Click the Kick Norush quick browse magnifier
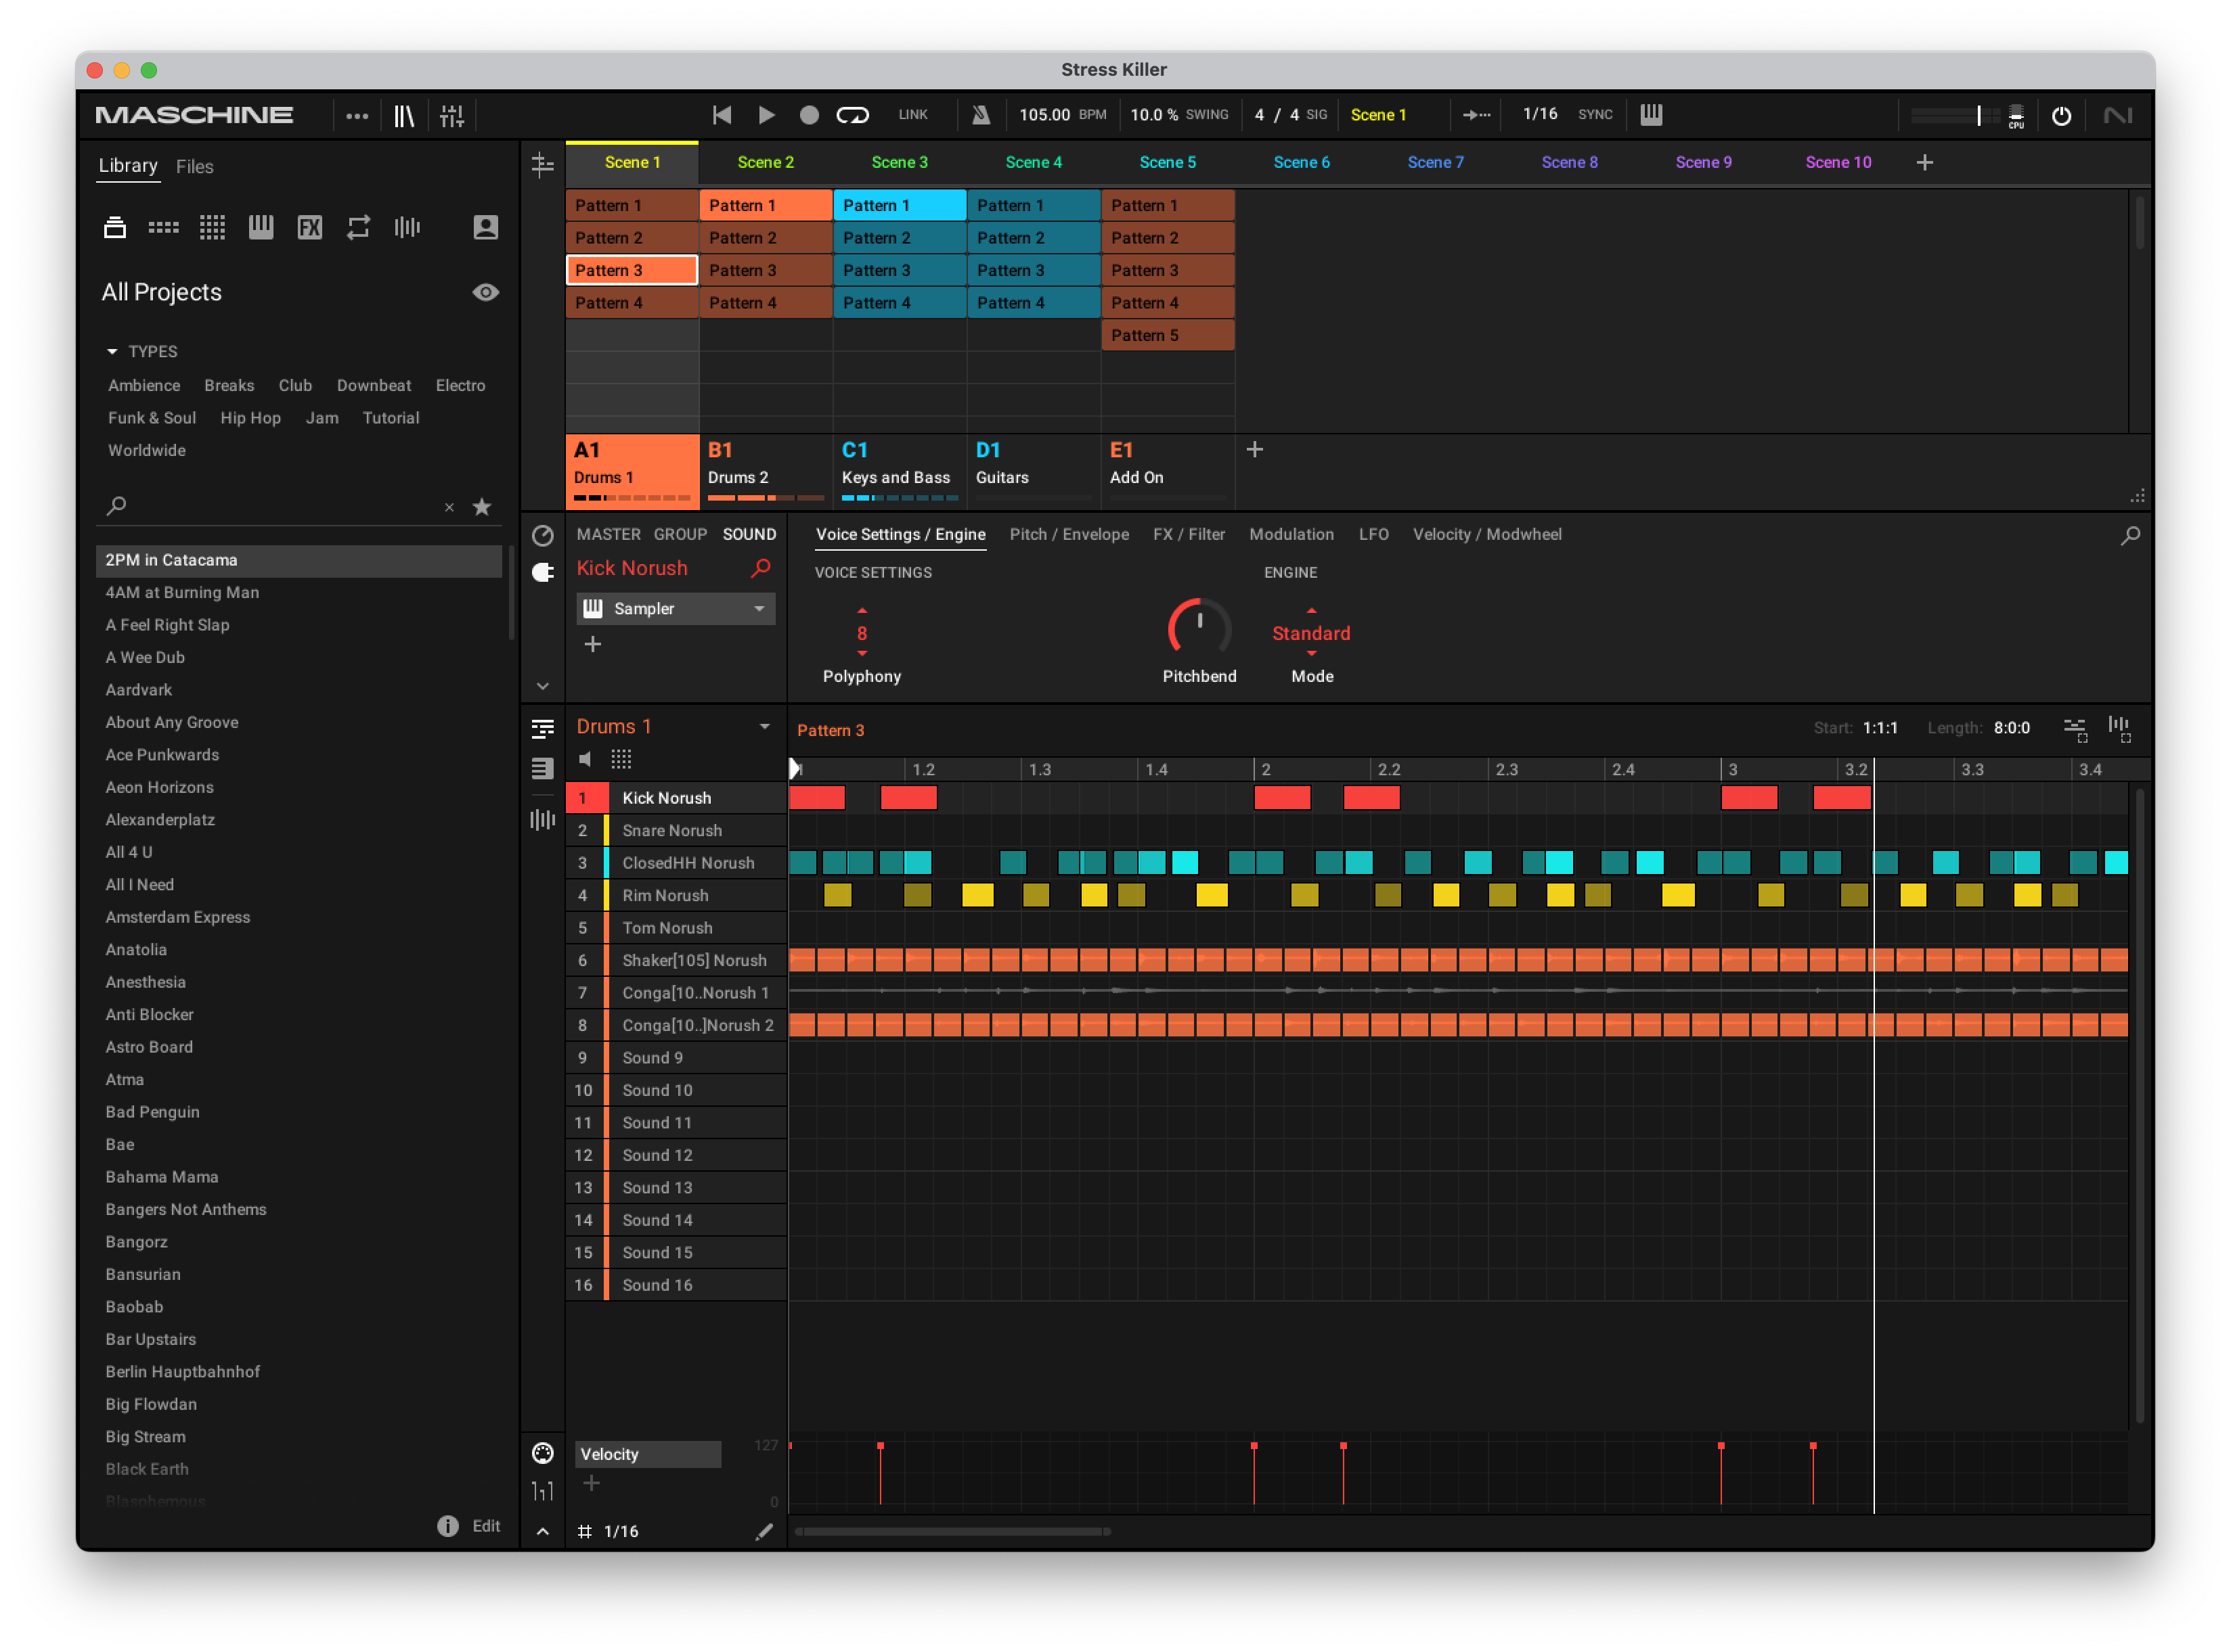 point(761,568)
